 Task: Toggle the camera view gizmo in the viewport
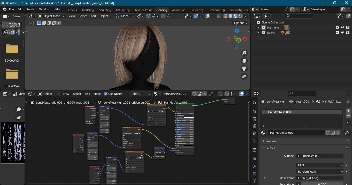[x=244, y=69]
